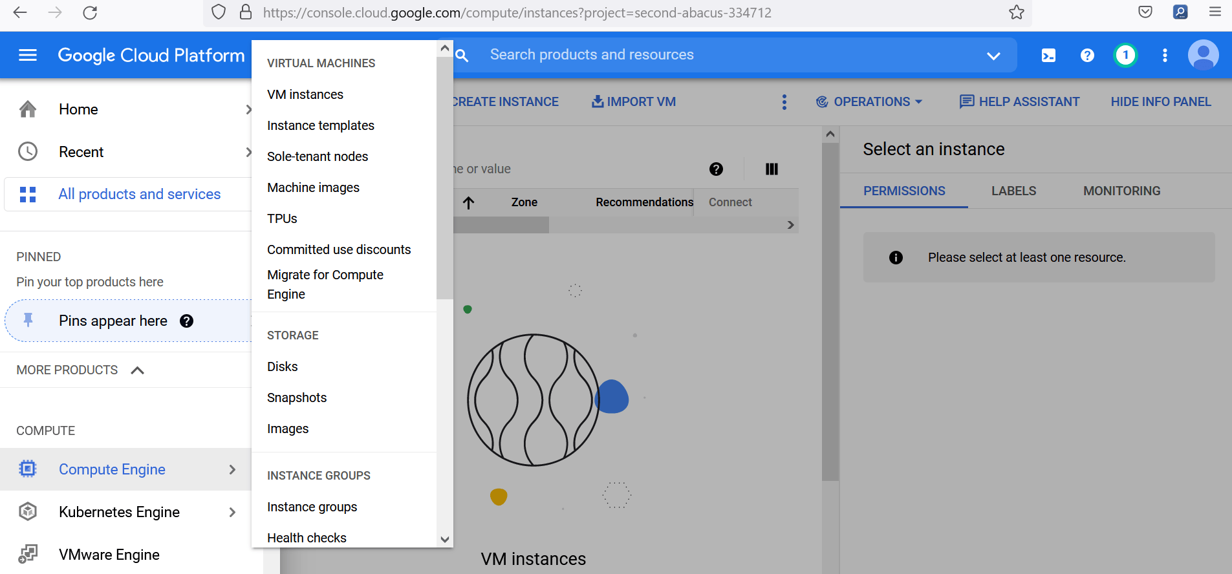Click the Home icon in sidebar
Screen dimensions: 1232x574
pyautogui.click(x=28, y=109)
